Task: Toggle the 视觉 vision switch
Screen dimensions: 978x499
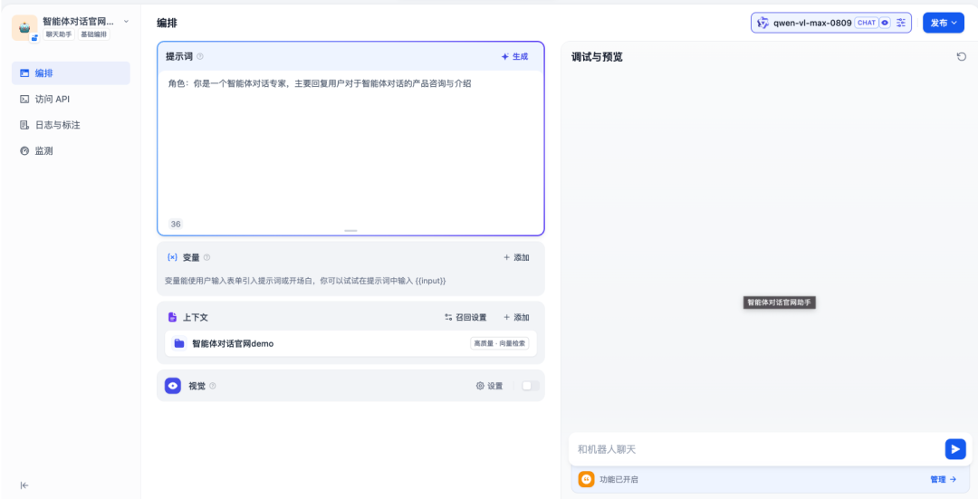Action: pyautogui.click(x=531, y=386)
